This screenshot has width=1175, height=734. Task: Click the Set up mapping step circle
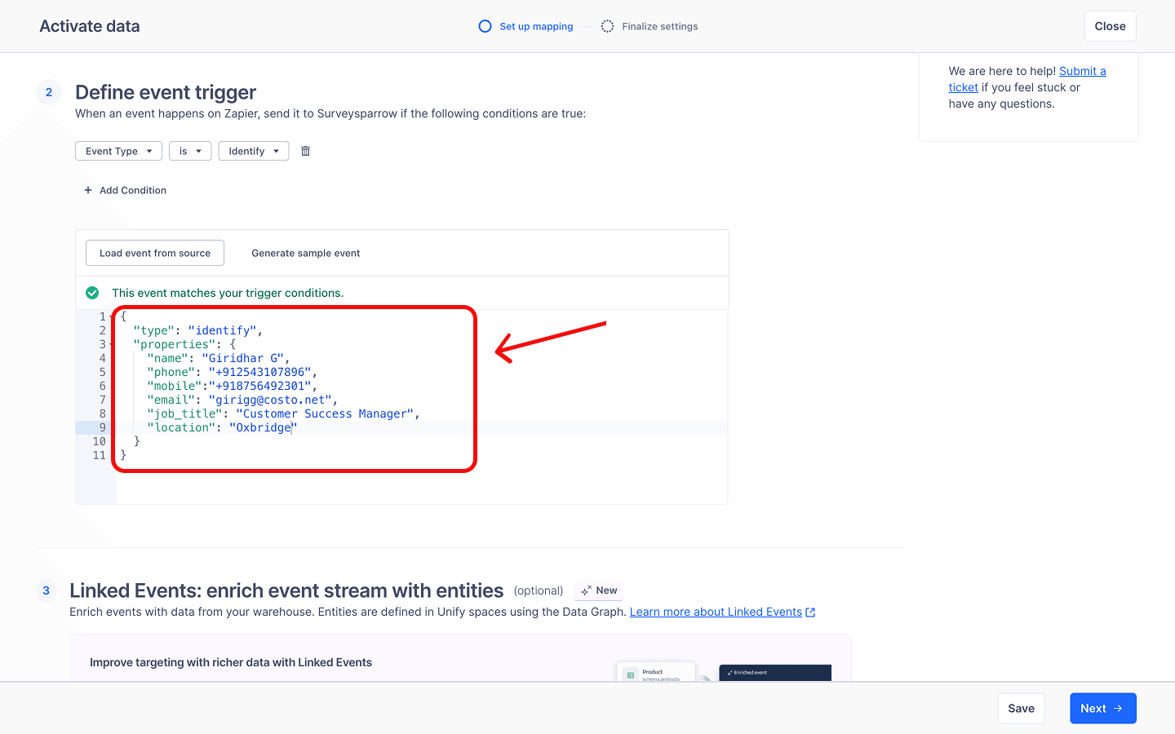tap(485, 26)
